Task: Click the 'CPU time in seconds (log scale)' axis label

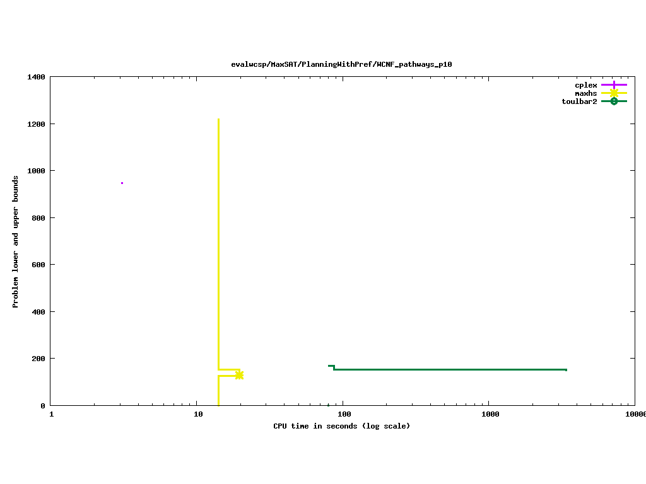Action: click(x=341, y=426)
